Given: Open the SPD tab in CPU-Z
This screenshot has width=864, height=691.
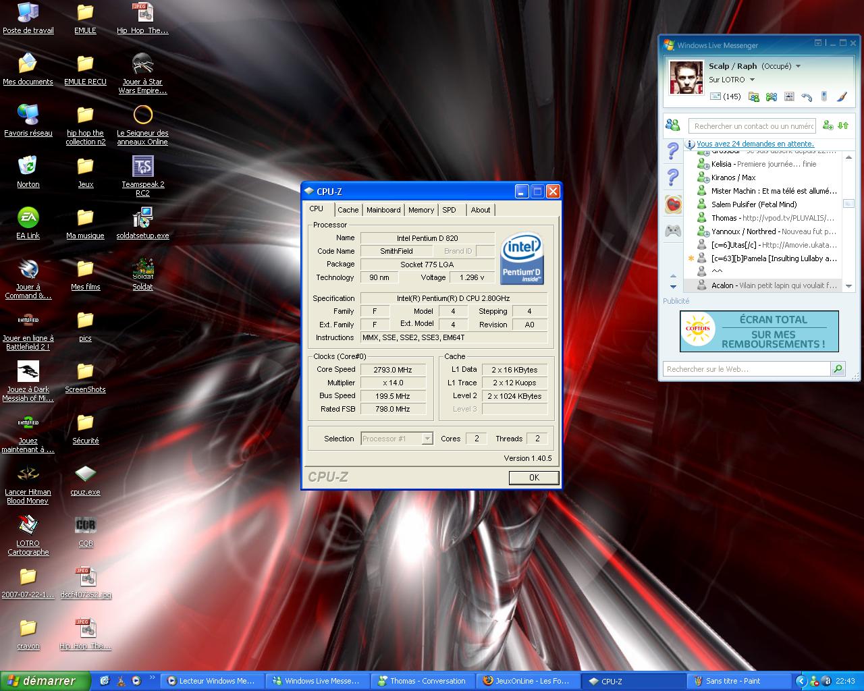Looking at the screenshot, I should (450, 210).
